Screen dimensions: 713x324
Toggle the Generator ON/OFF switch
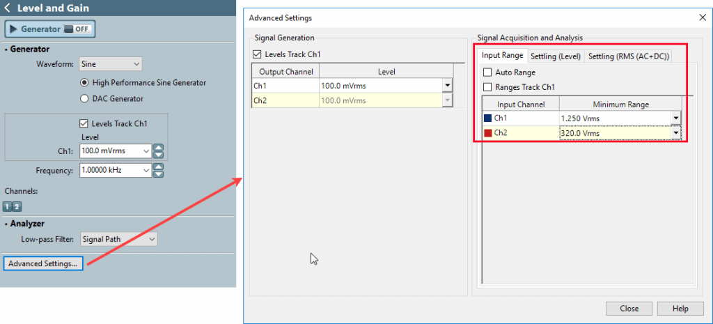click(x=77, y=29)
